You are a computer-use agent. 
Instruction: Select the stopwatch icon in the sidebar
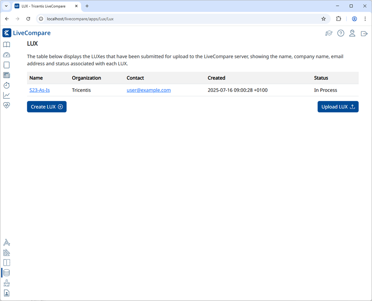[6, 85]
